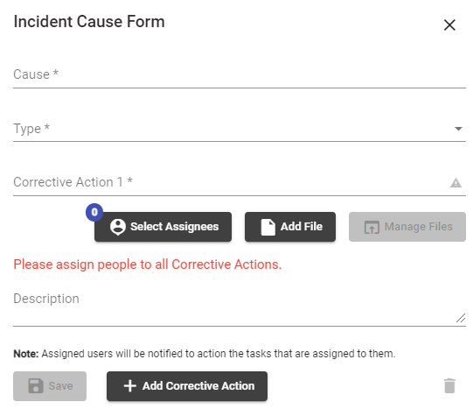Screen dimensions: 473x409
Task: Expand the Type dropdown arrow
Action: click(458, 129)
